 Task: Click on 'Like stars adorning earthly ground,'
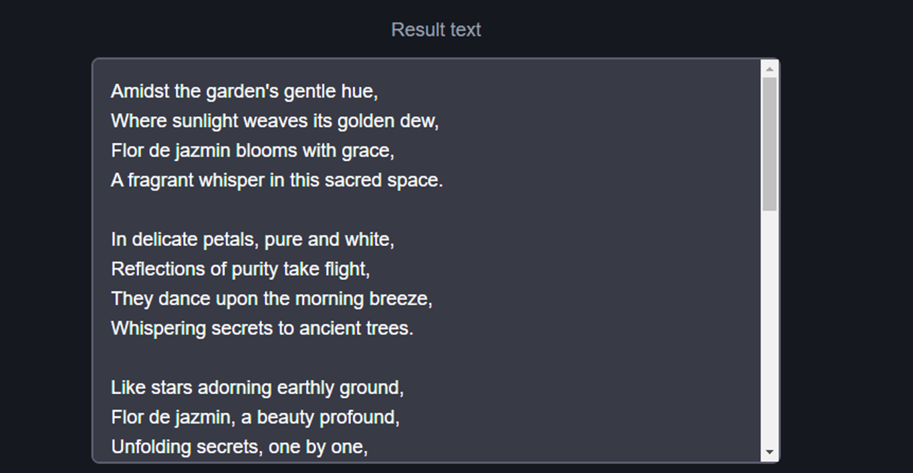coord(257,387)
